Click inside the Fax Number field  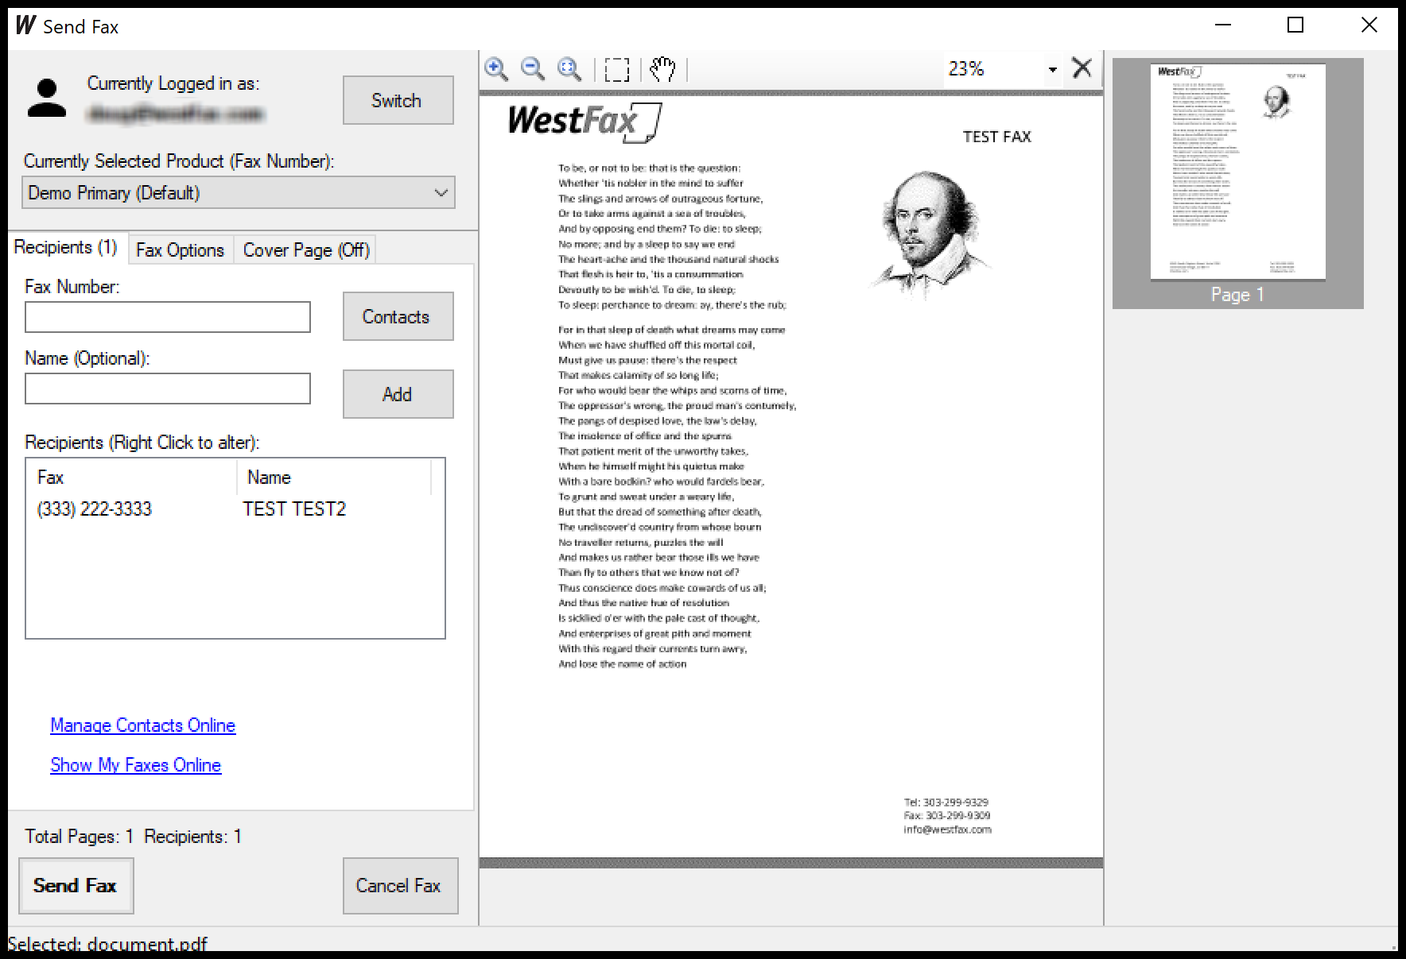167,316
